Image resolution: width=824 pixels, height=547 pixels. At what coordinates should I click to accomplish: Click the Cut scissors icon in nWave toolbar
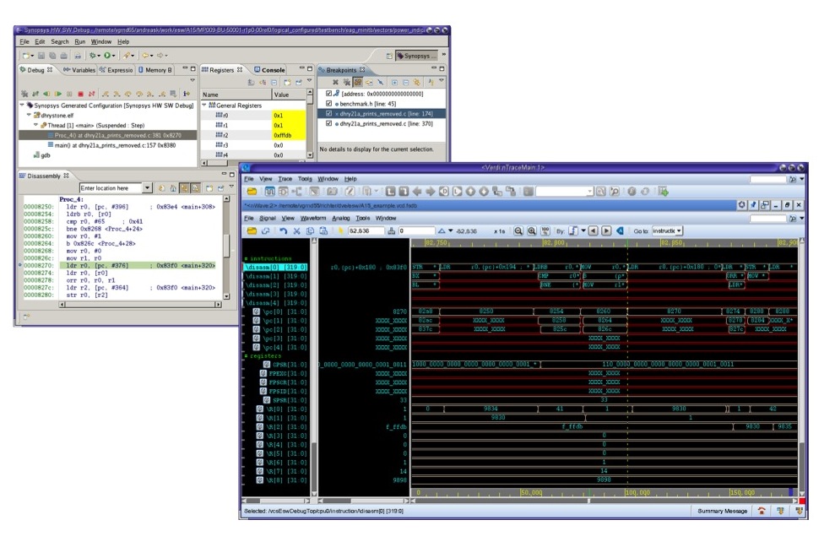[x=296, y=230]
